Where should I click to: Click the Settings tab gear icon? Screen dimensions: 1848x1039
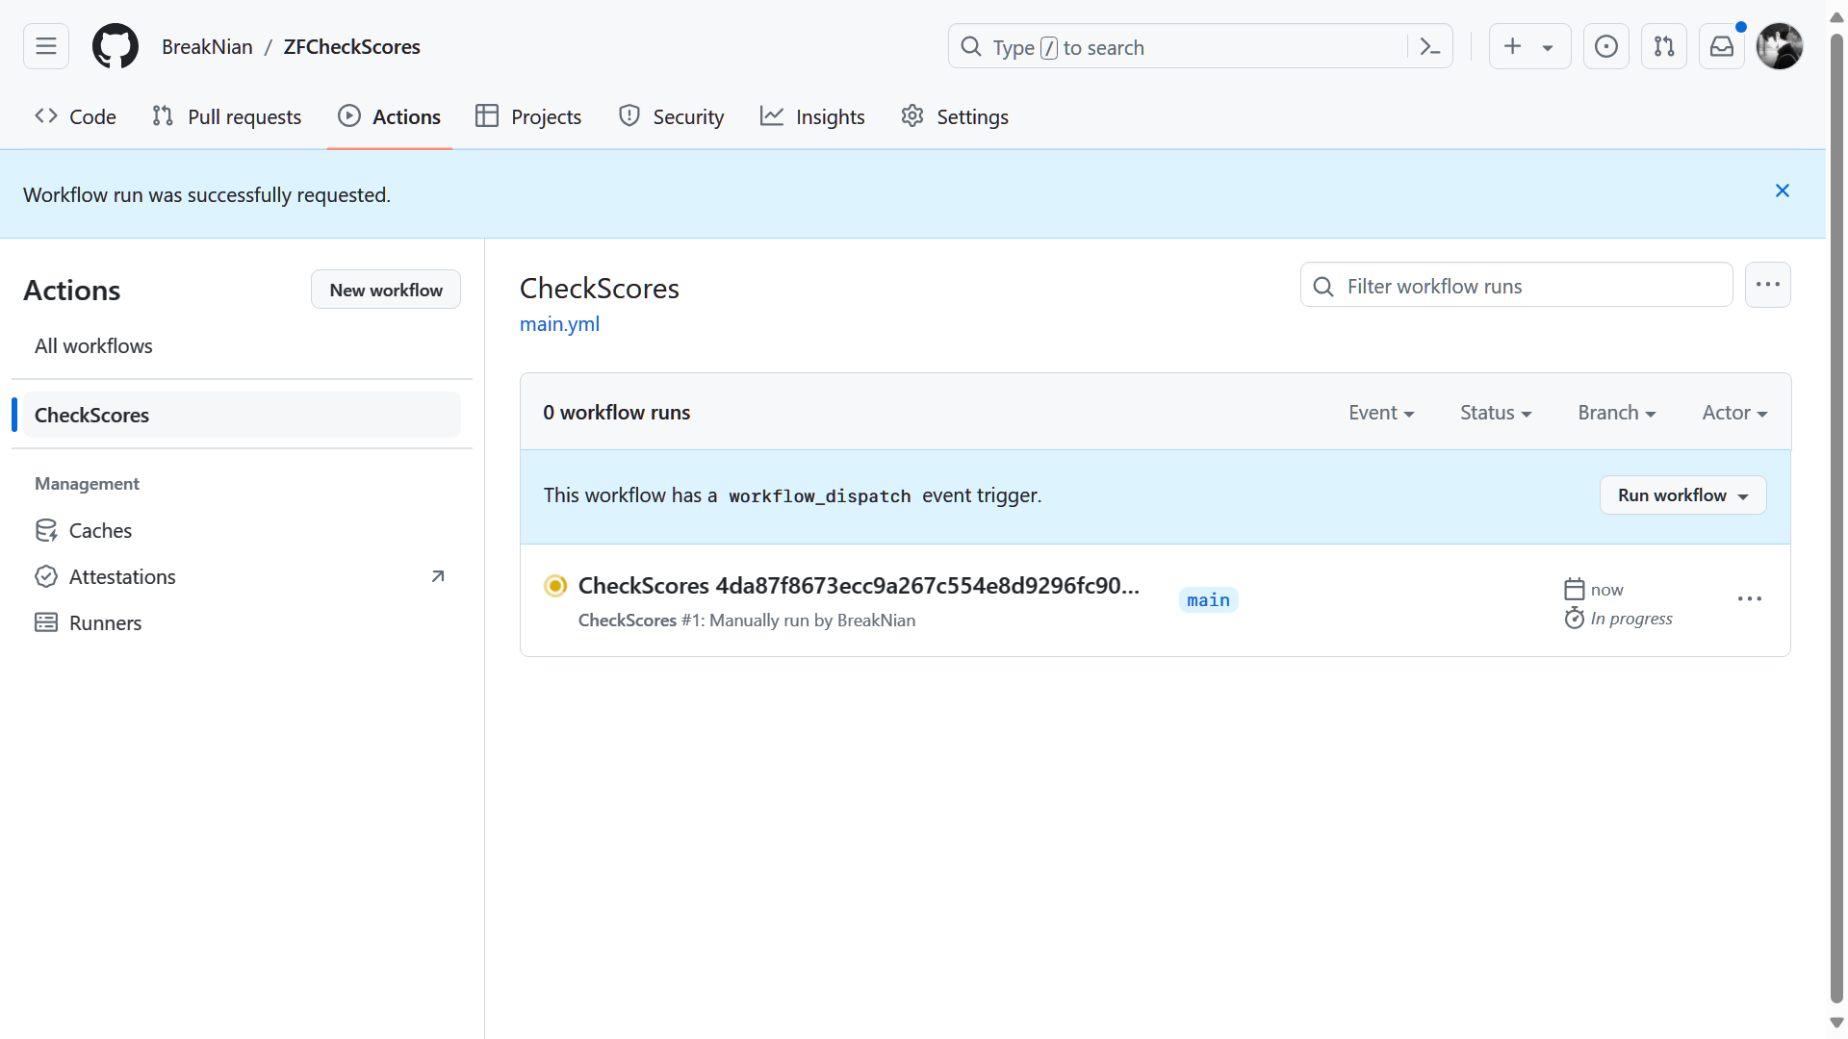912,116
